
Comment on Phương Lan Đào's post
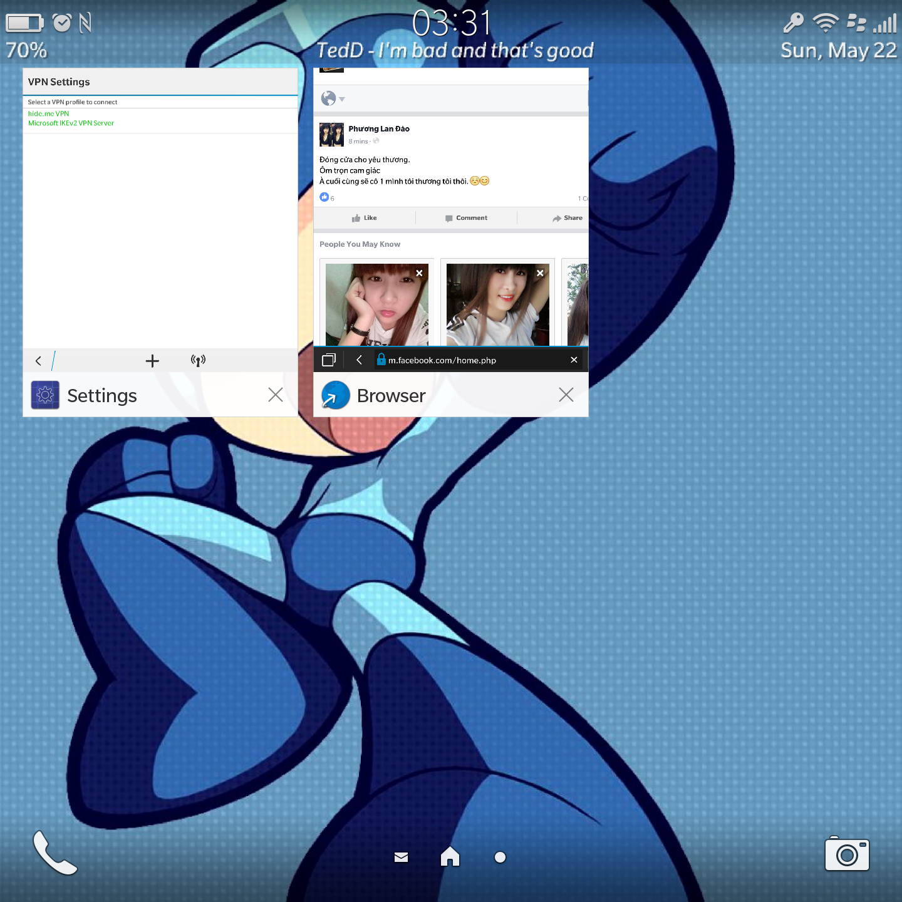coord(466,218)
